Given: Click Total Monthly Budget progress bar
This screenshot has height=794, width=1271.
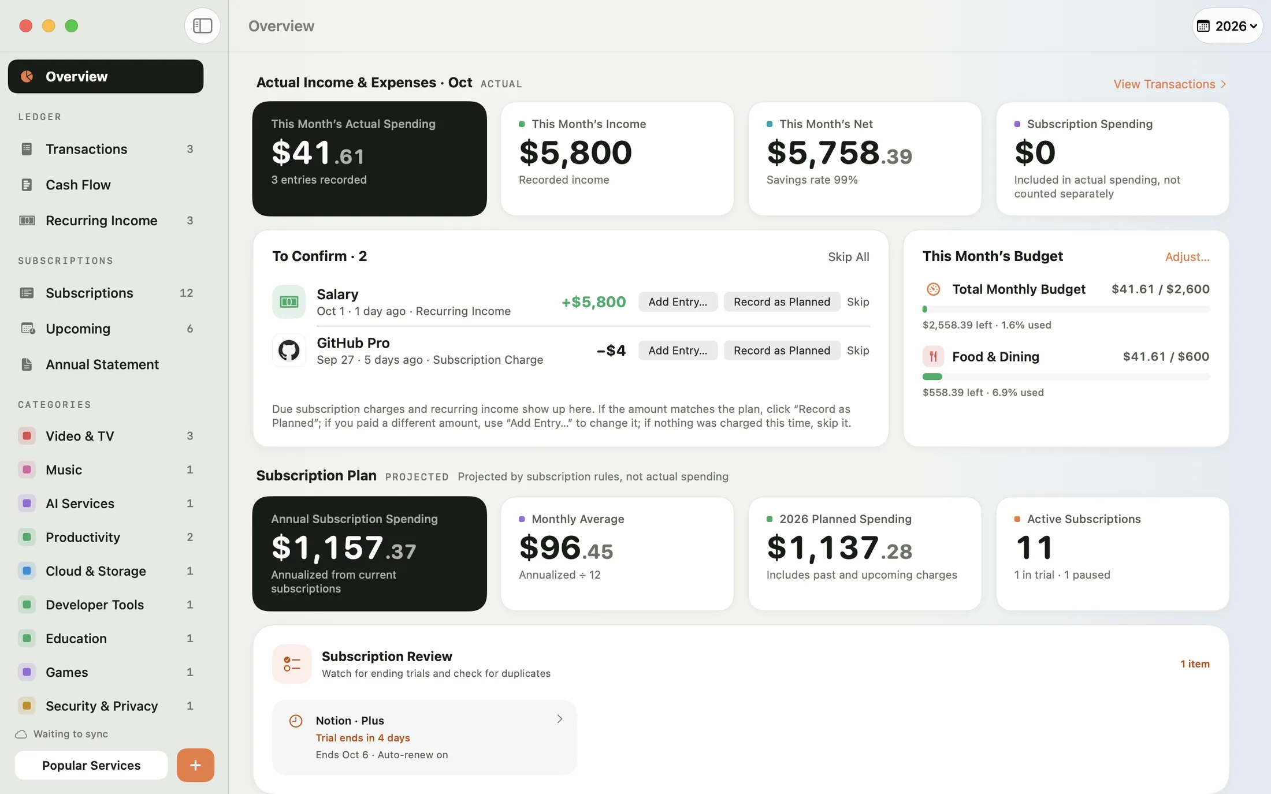Looking at the screenshot, I should click(1066, 309).
